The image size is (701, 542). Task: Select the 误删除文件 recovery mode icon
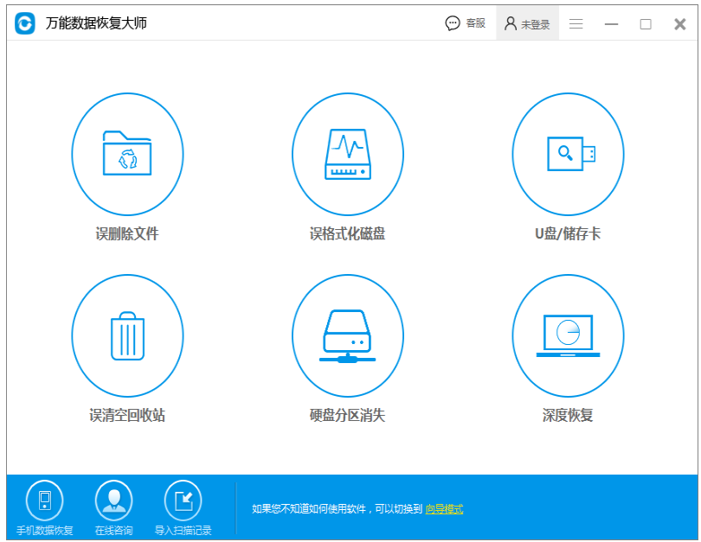[127, 154]
